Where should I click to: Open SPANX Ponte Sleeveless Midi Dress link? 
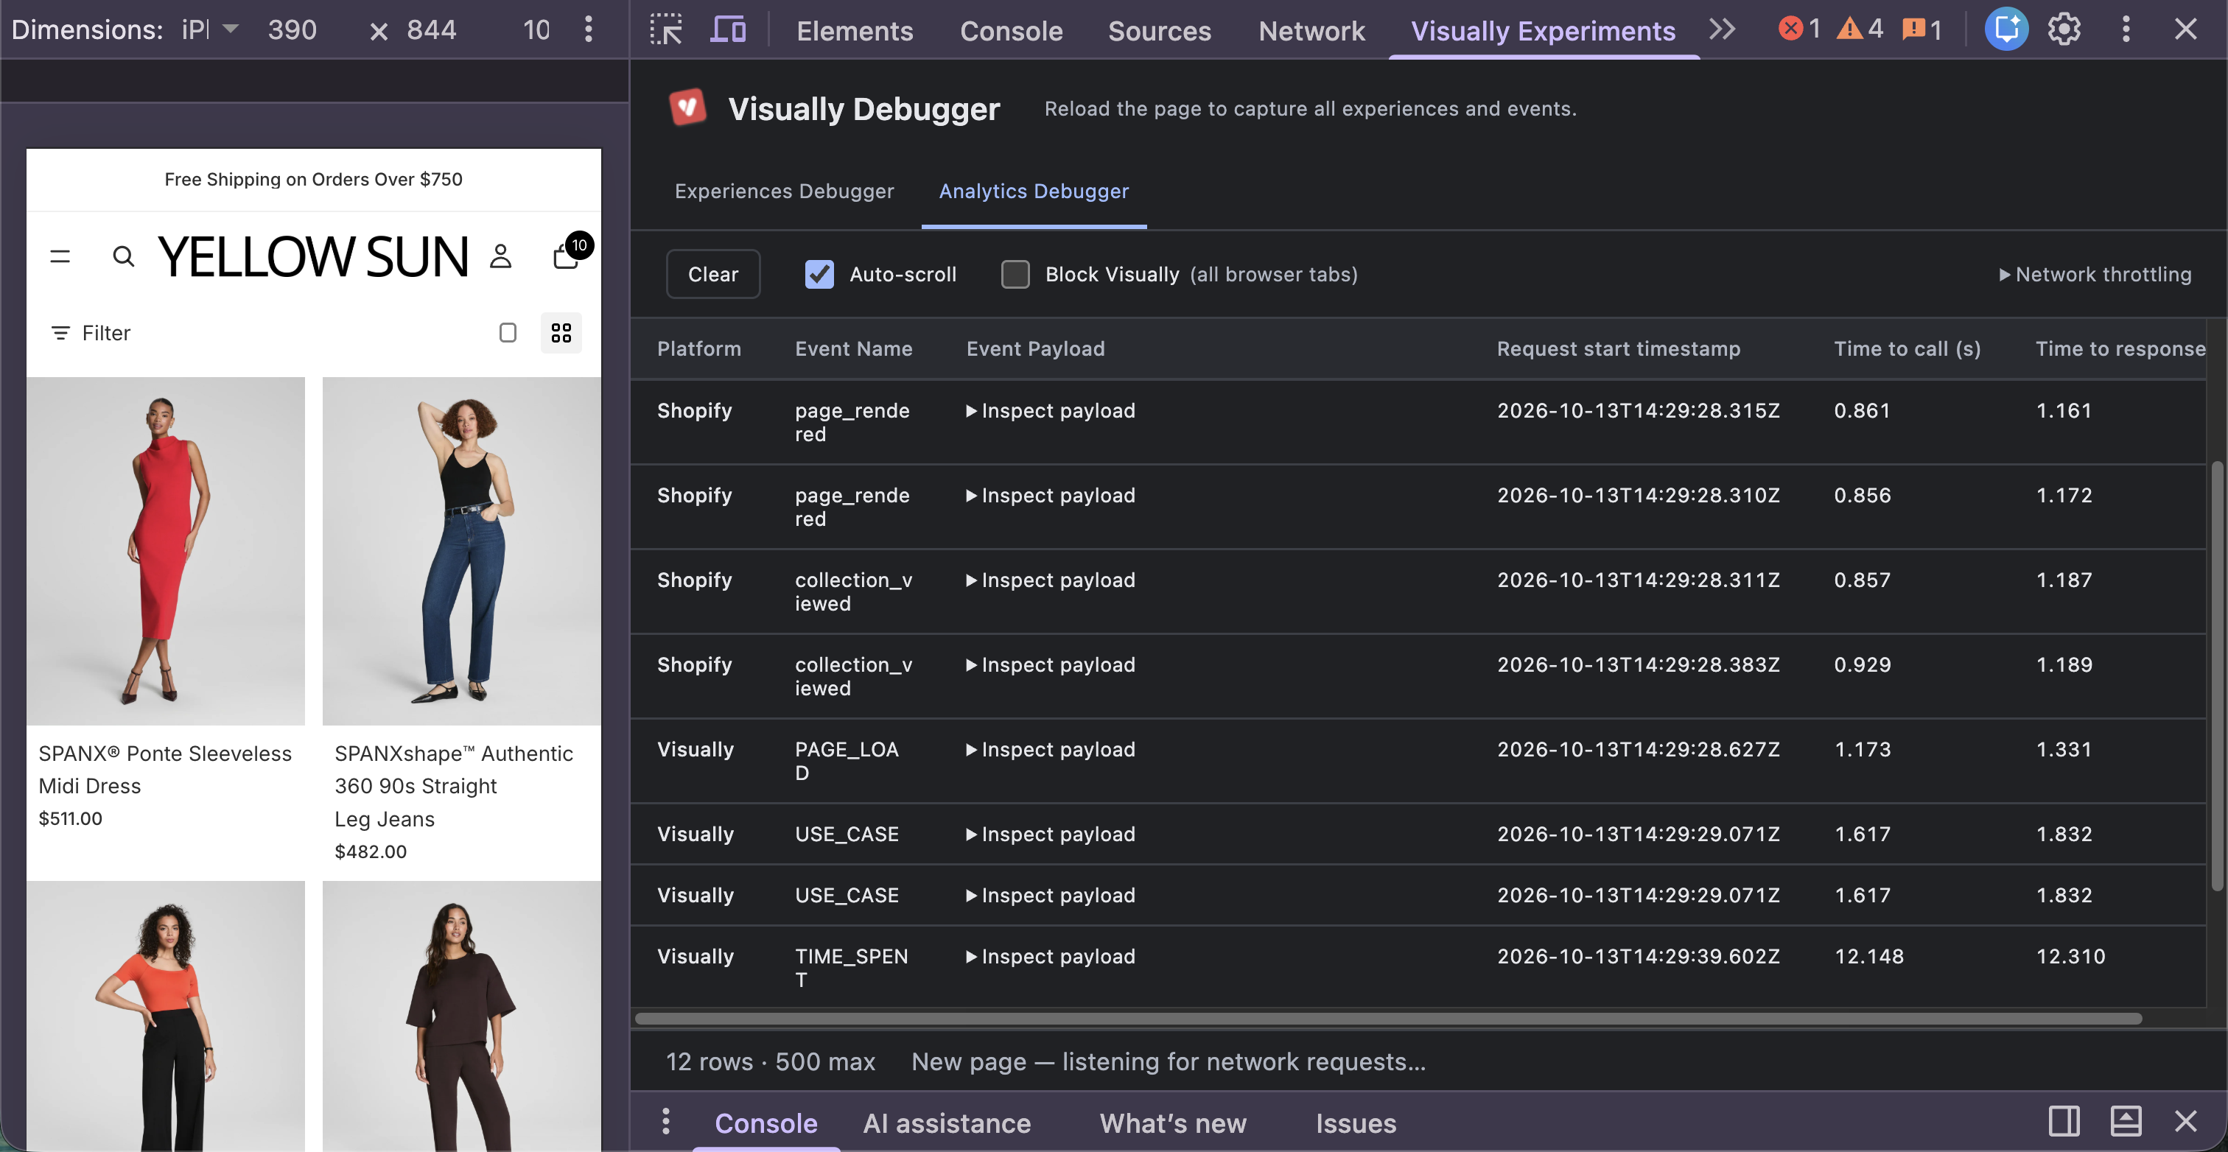(x=165, y=769)
